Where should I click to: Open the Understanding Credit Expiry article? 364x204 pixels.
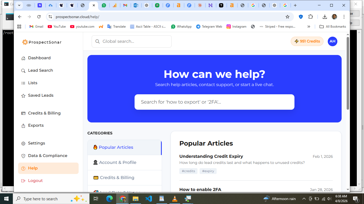(x=211, y=156)
